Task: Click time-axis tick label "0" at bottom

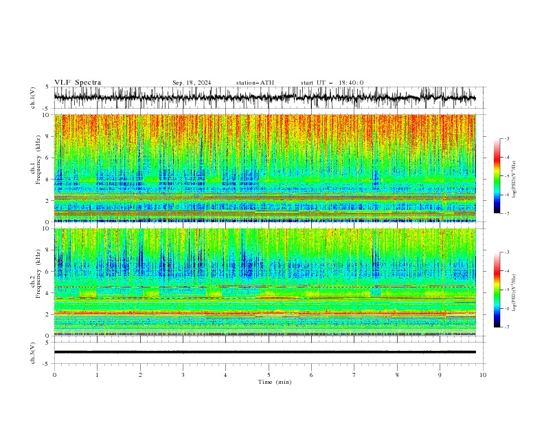Action: (54, 375)
